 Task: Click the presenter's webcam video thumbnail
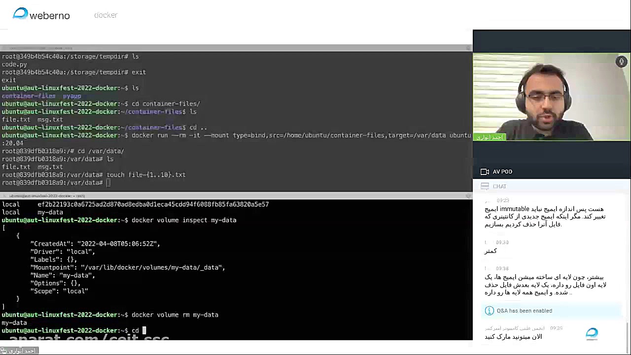[x=551, y=97]
